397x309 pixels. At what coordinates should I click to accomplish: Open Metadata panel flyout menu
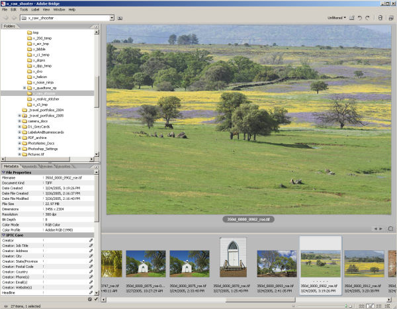pyautogui.click(x=96, y=167)
